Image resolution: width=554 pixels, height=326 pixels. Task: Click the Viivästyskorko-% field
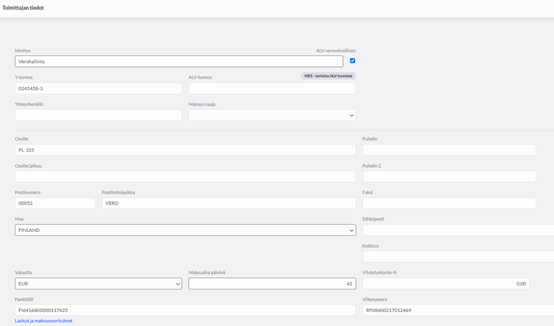tap(446, 284)
